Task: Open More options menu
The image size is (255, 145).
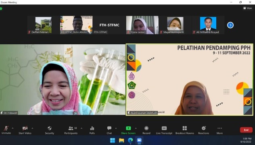Action: (219, 130)
